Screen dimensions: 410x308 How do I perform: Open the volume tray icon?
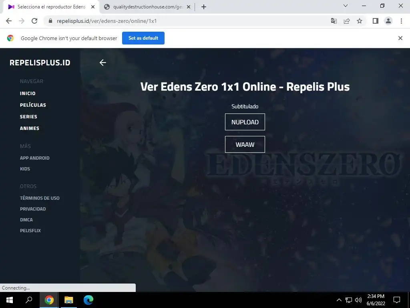coord(358,300)
